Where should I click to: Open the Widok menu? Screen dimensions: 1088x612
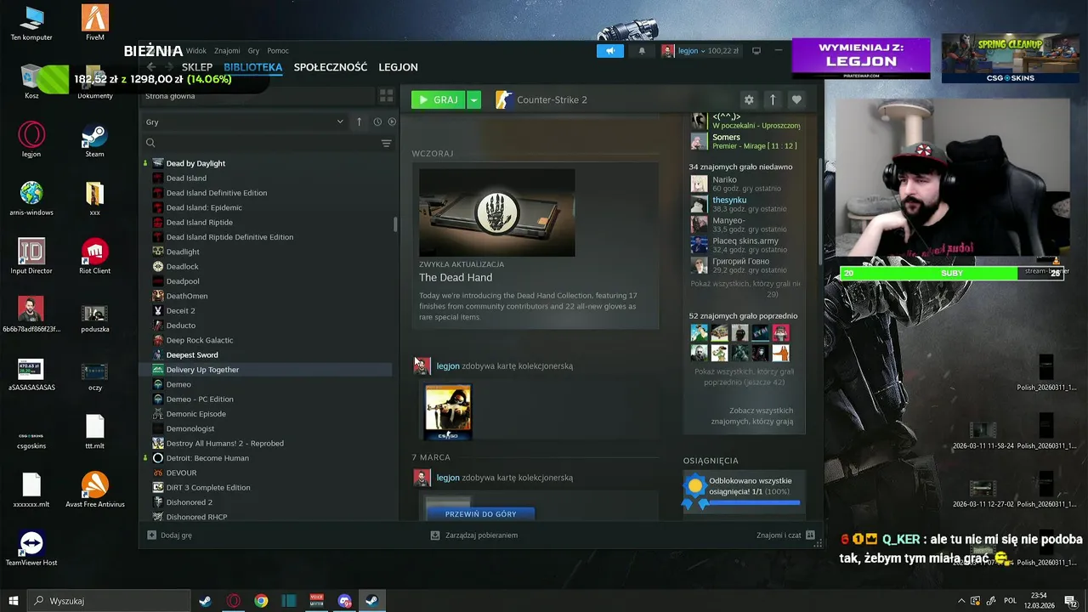click(196, 51)
